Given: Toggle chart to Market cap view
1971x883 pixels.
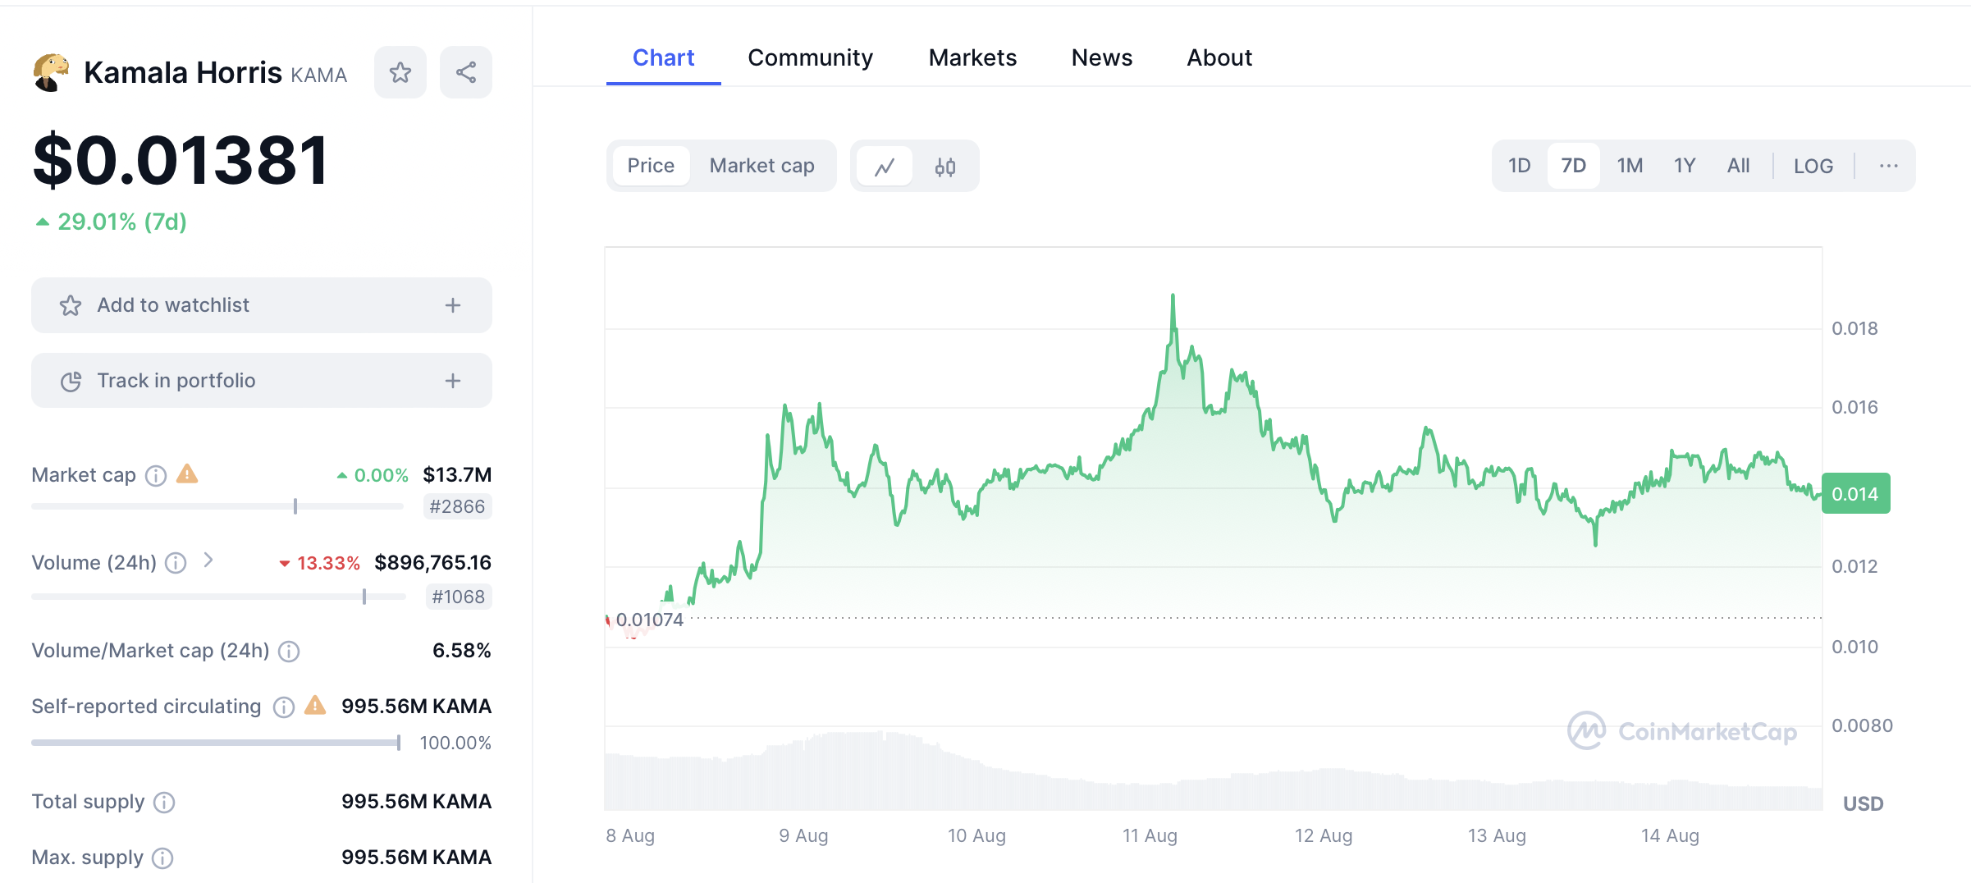Looking at the screenshot, I should [761, 166].
